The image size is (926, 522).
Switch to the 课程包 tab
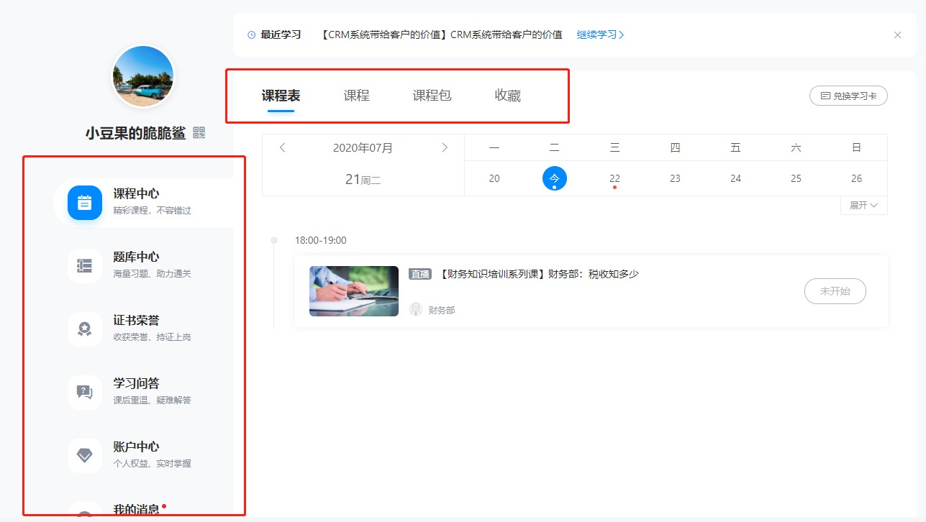point(432,96)
